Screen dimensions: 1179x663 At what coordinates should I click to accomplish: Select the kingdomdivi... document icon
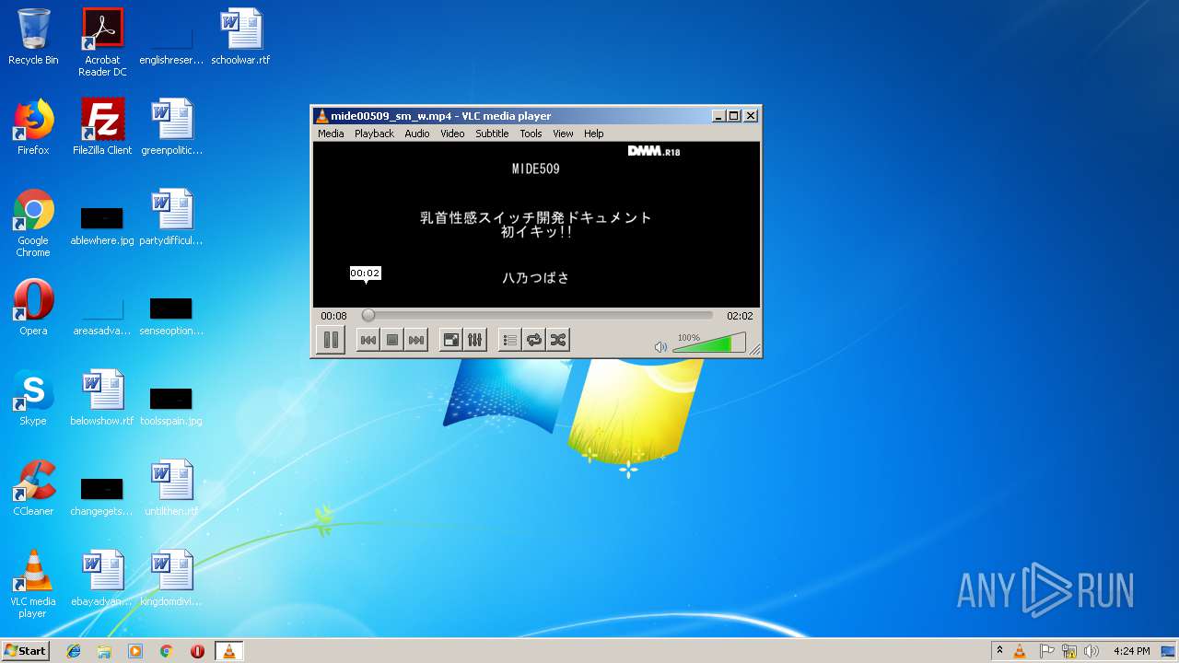pos(171,578)
